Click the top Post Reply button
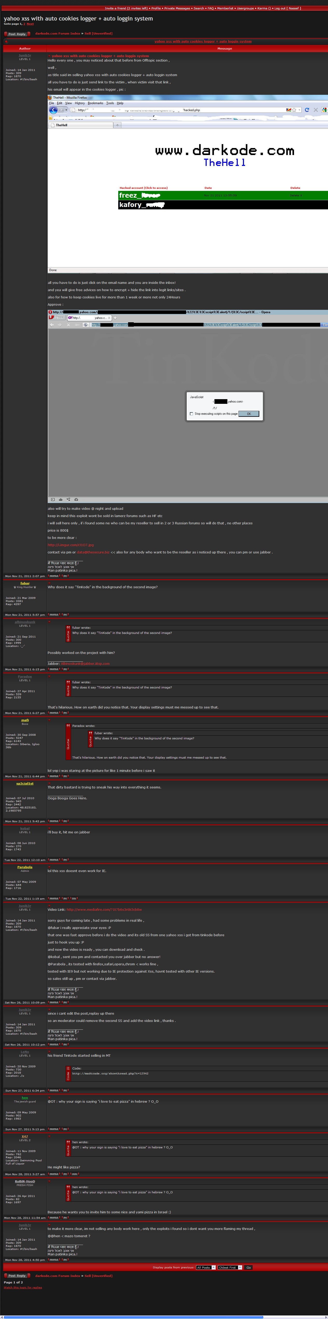The width and height of the screenshot is (328, 1319). [17, 34]
